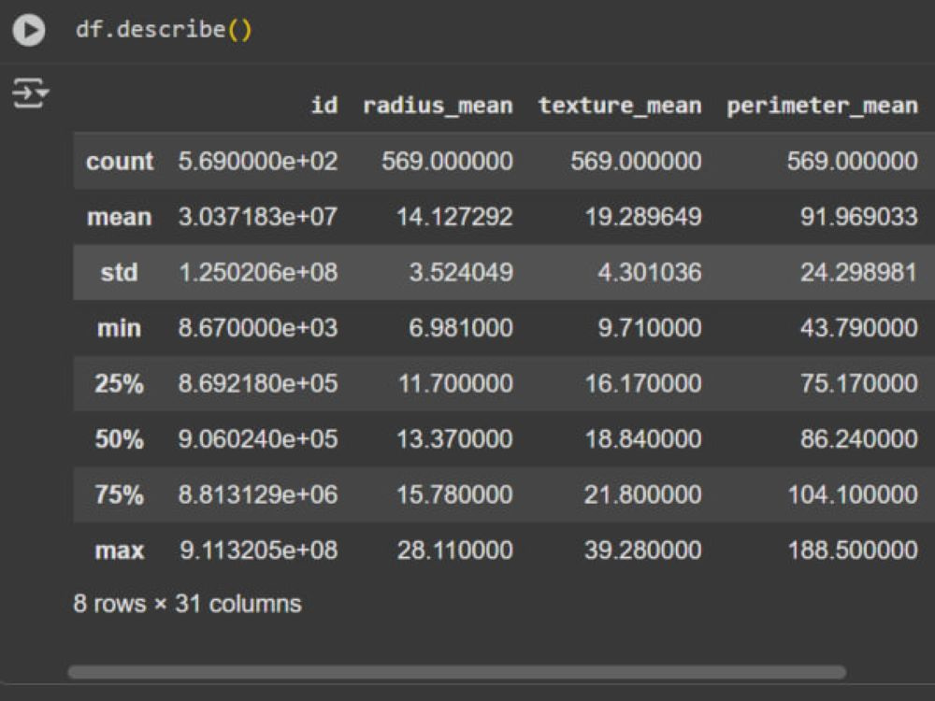The image size is (935, 701).
Task: Select the perimeter_mean column header
Action: [x=822, y=106]
